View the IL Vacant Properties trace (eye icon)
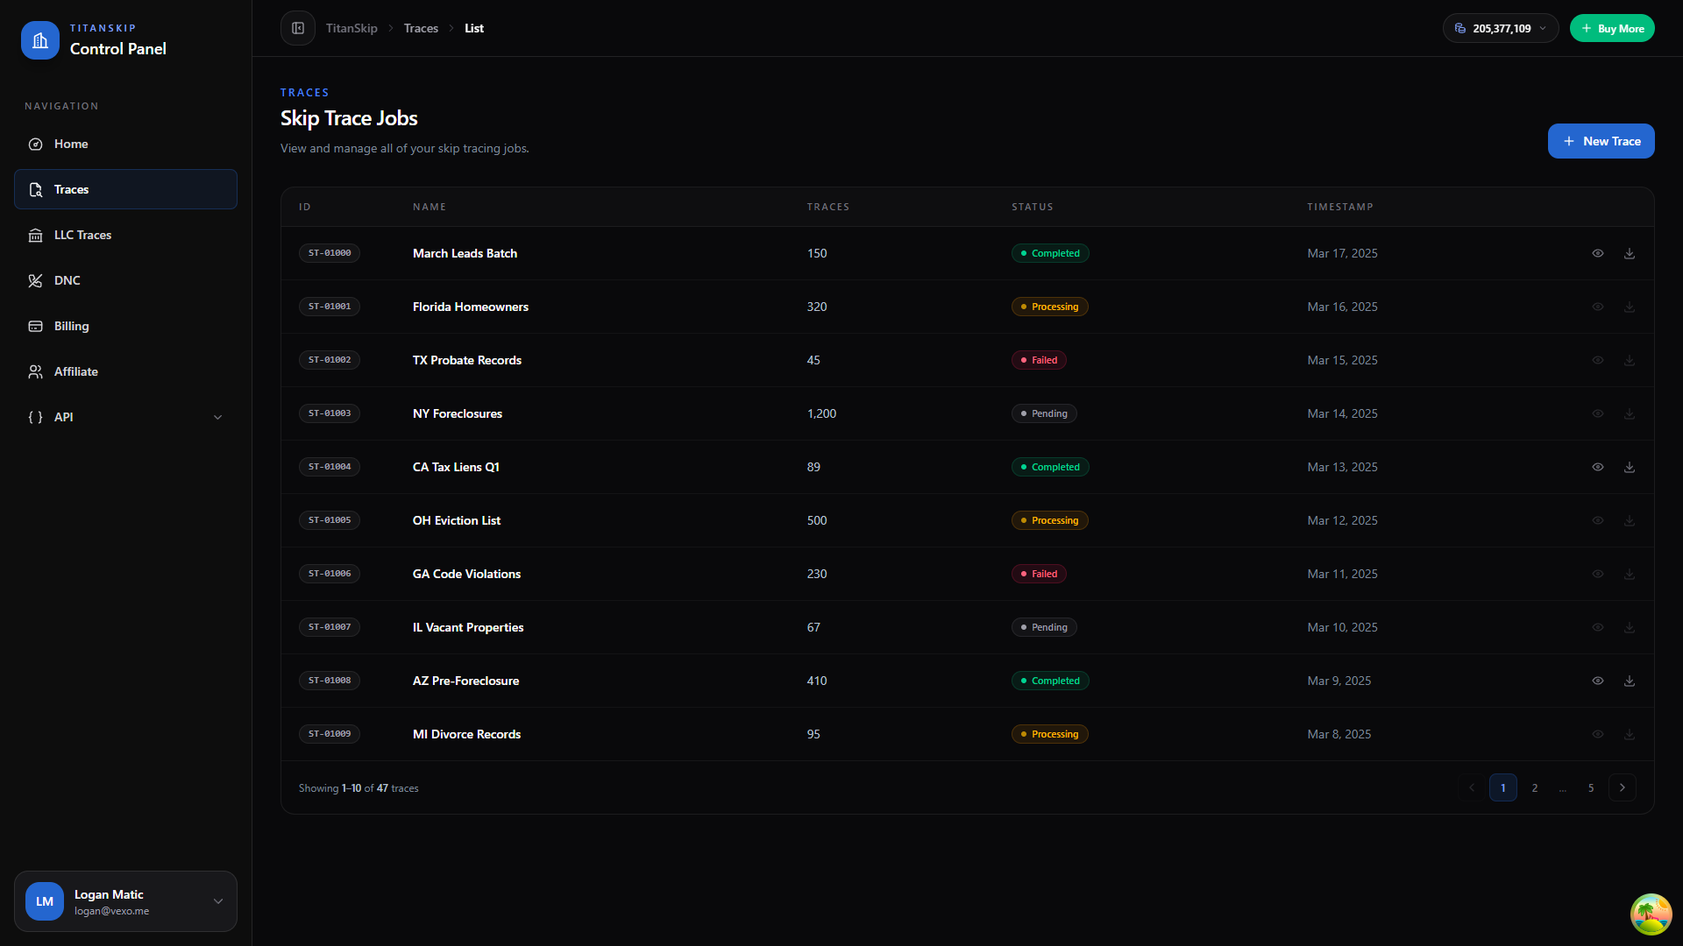This screenshot has width=1683, height=946. pos(1598,627)
